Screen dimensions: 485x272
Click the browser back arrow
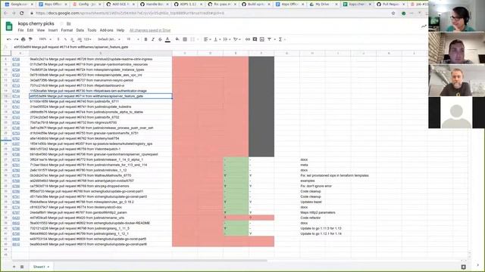pyautogui.click(x=6, y=14)
